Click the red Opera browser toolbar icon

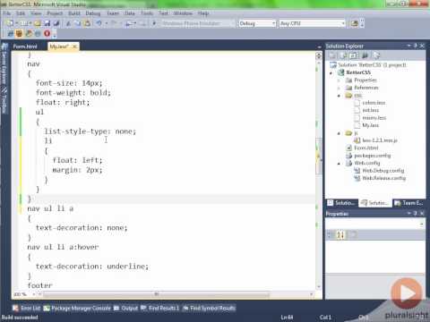click(x=47, y=33)
